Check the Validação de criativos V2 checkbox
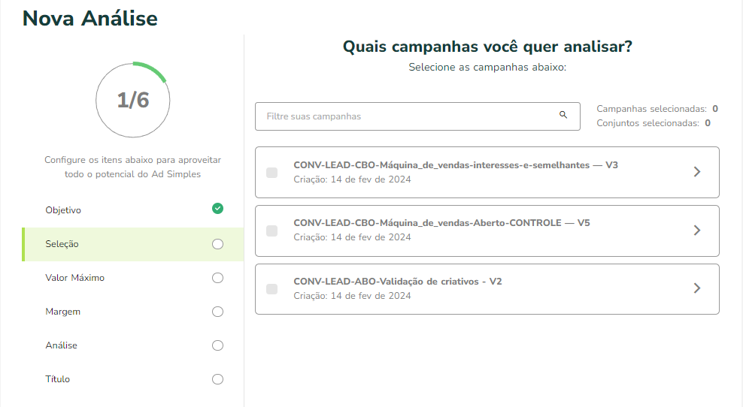The height and width of the screenshot is (407, 743). (x=272, y=289)
